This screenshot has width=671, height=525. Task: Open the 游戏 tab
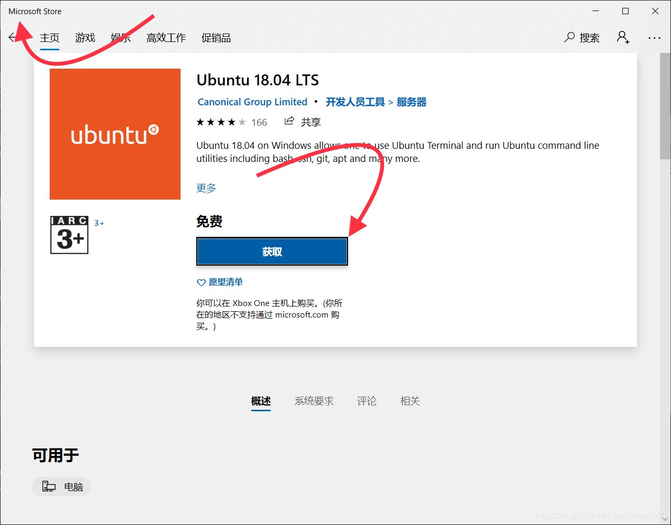(x=85, y=38)
